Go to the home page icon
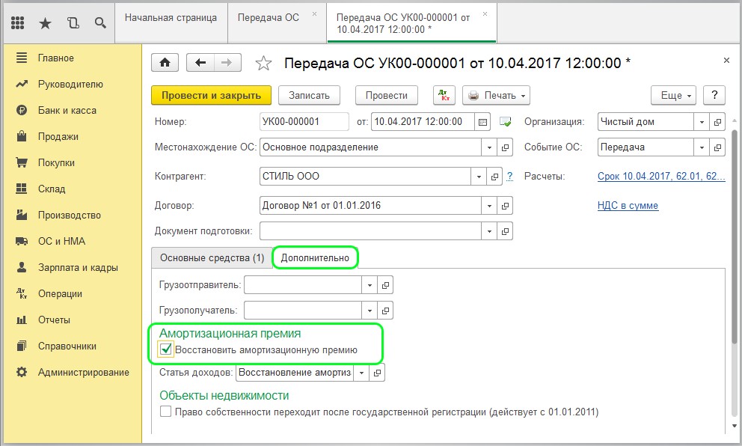The width and height of the screenshot is (742, 446). 163,63
